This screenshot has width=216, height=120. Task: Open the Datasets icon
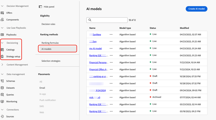click(2, 88)
